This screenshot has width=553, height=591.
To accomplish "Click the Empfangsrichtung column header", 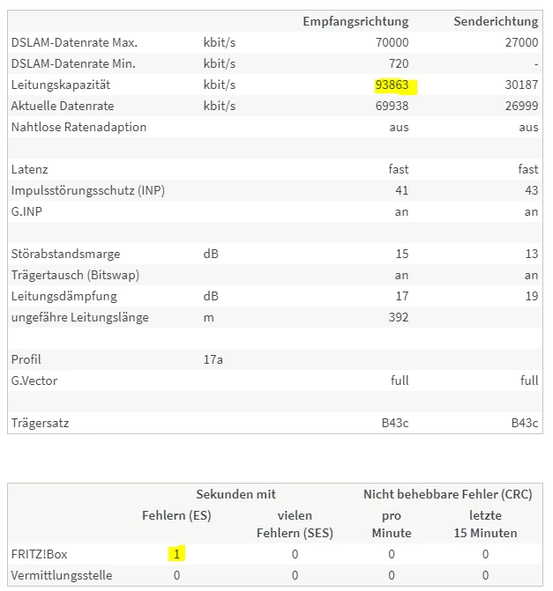I will coord(355,21).
